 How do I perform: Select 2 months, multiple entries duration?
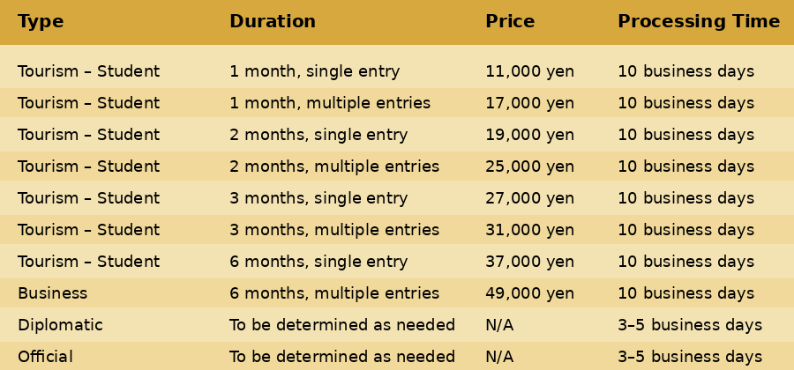click(334, 167)
